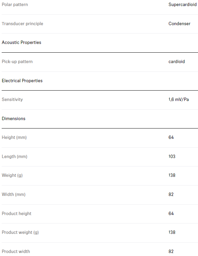Select the Condenser value

(x=180, y=24)
